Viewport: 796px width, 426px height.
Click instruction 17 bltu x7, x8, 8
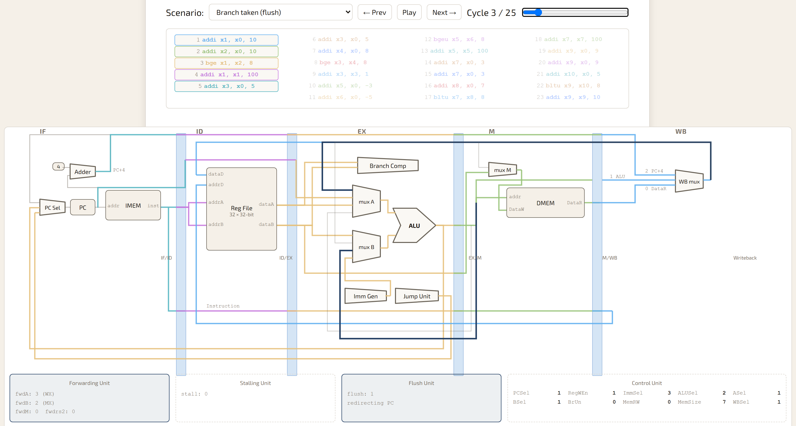[454, 97]
